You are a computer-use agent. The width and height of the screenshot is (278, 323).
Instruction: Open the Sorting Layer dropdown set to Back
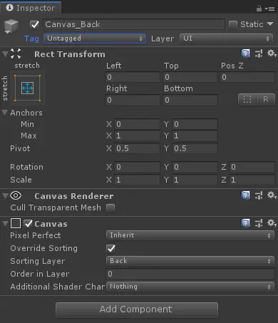pos(190,261)
